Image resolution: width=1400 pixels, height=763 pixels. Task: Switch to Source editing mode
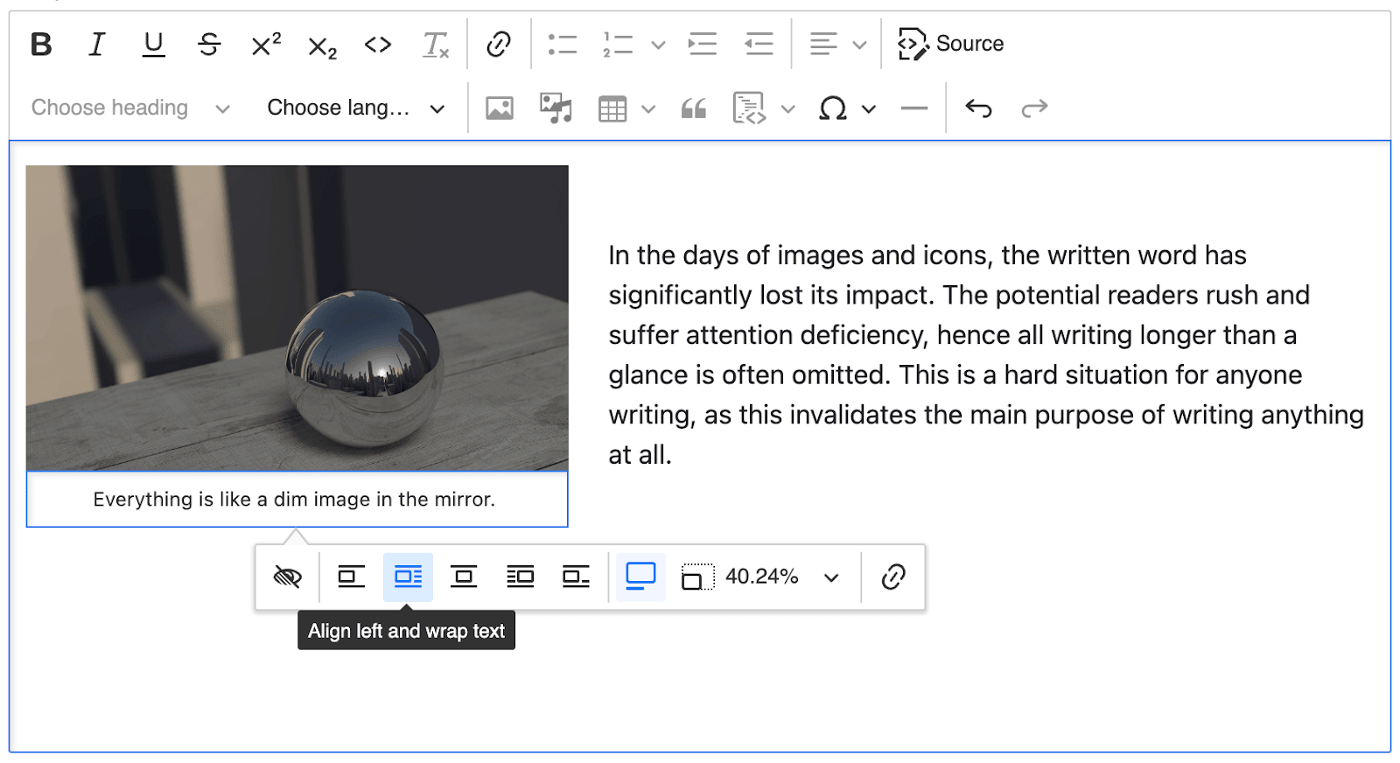tap(951, 44)
